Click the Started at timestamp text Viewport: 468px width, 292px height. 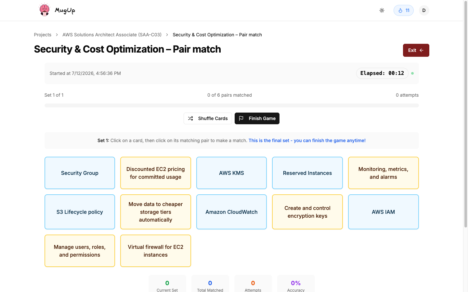pos(85,73)
